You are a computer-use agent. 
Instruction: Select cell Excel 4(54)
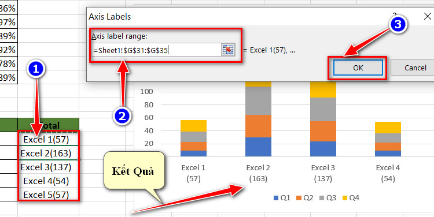coord(48,181)
